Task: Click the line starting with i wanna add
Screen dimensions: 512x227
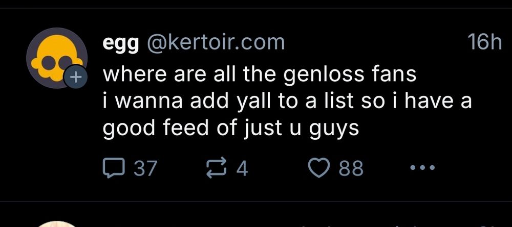Action: (287, 102)
